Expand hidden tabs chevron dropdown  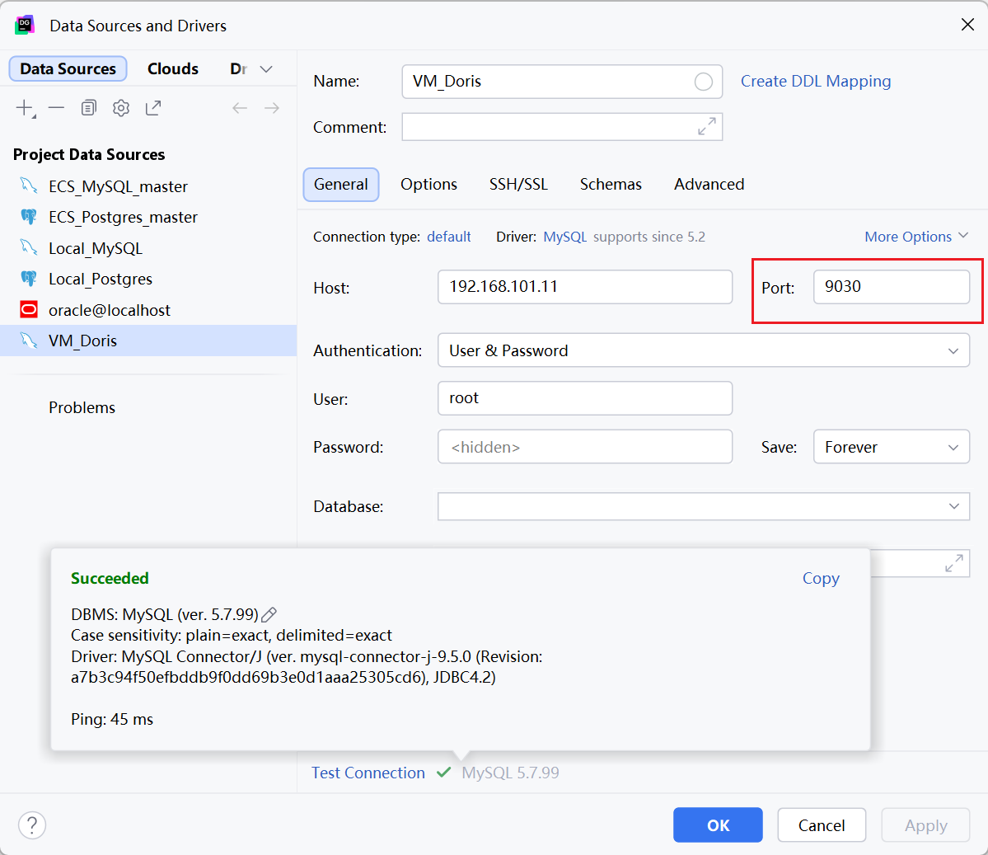click(266, 68)
